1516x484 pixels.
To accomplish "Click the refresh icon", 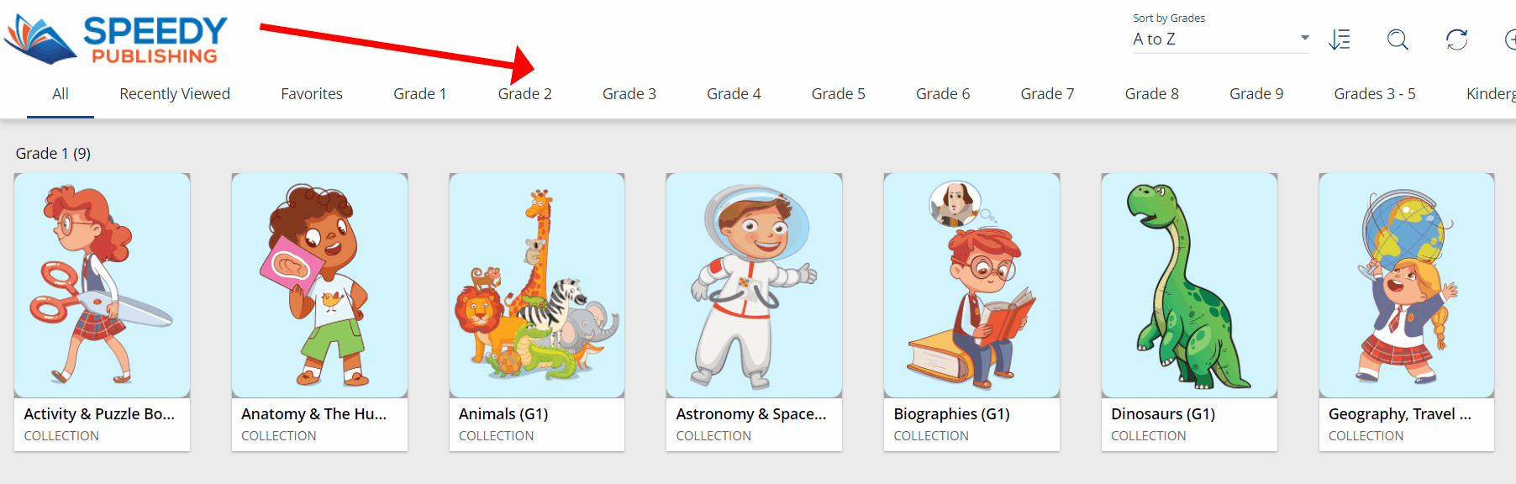I will click(x=1456, y=39).
